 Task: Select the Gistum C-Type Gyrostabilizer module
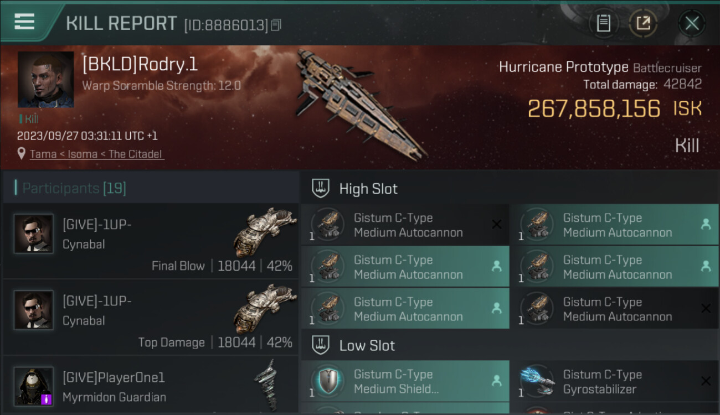[614, 381]
